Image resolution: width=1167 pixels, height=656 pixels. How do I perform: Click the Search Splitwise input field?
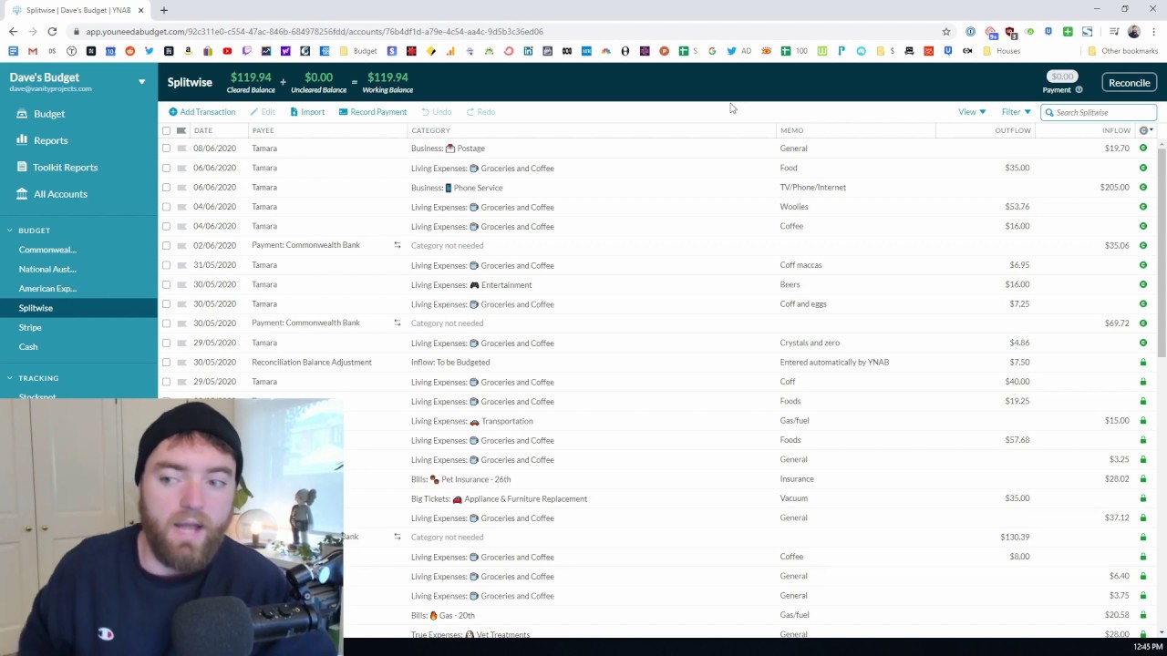point(1099,112)
